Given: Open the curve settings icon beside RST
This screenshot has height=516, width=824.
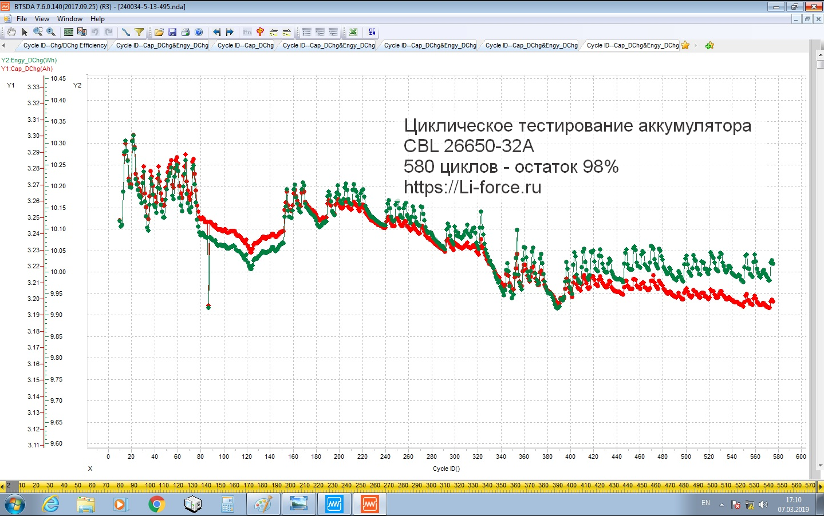Looking at the screenshot, I should (x=82, y=32).
